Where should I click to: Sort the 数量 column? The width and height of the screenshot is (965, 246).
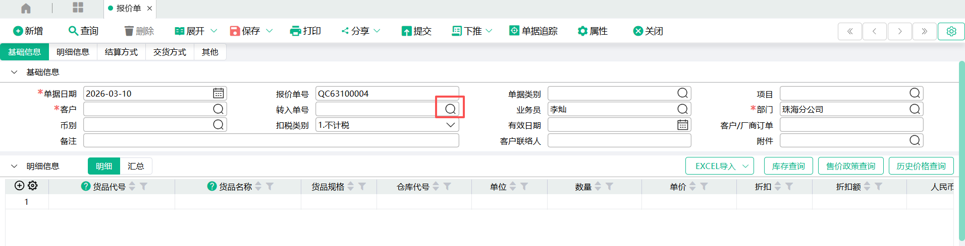click(598, 187)
